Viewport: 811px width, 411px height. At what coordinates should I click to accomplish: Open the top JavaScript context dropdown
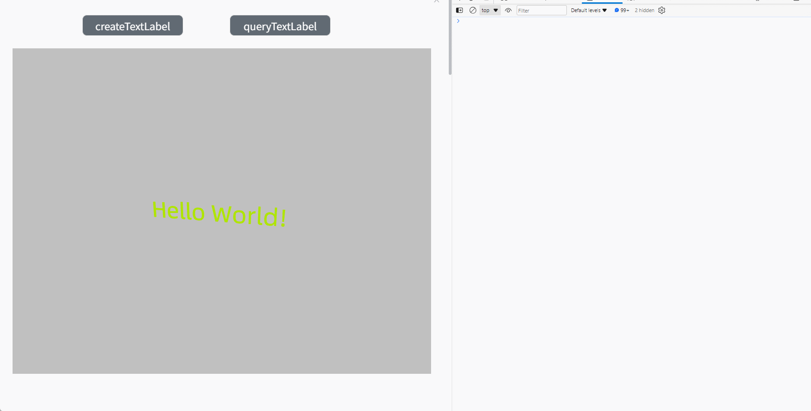(490, 10)
